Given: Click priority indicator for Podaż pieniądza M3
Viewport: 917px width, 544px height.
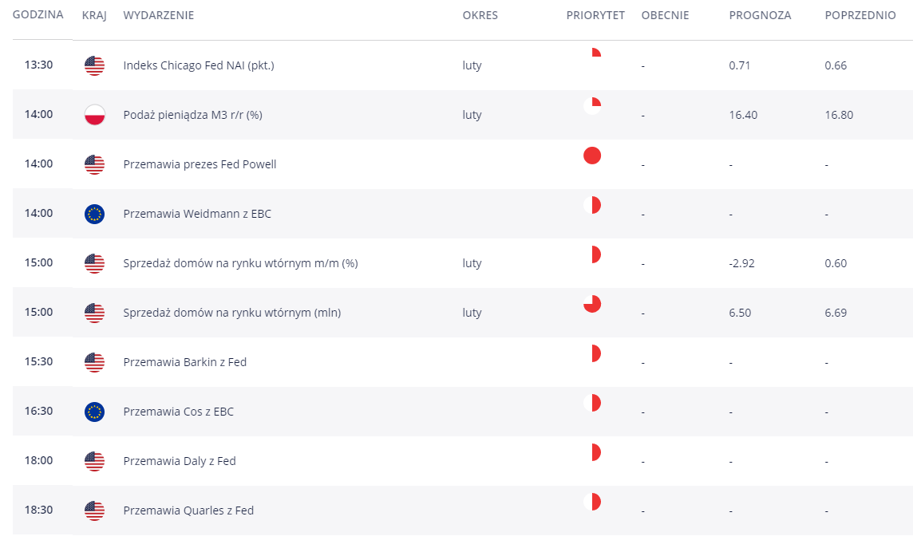Looking at the screenshot, I should coord(592,106).
